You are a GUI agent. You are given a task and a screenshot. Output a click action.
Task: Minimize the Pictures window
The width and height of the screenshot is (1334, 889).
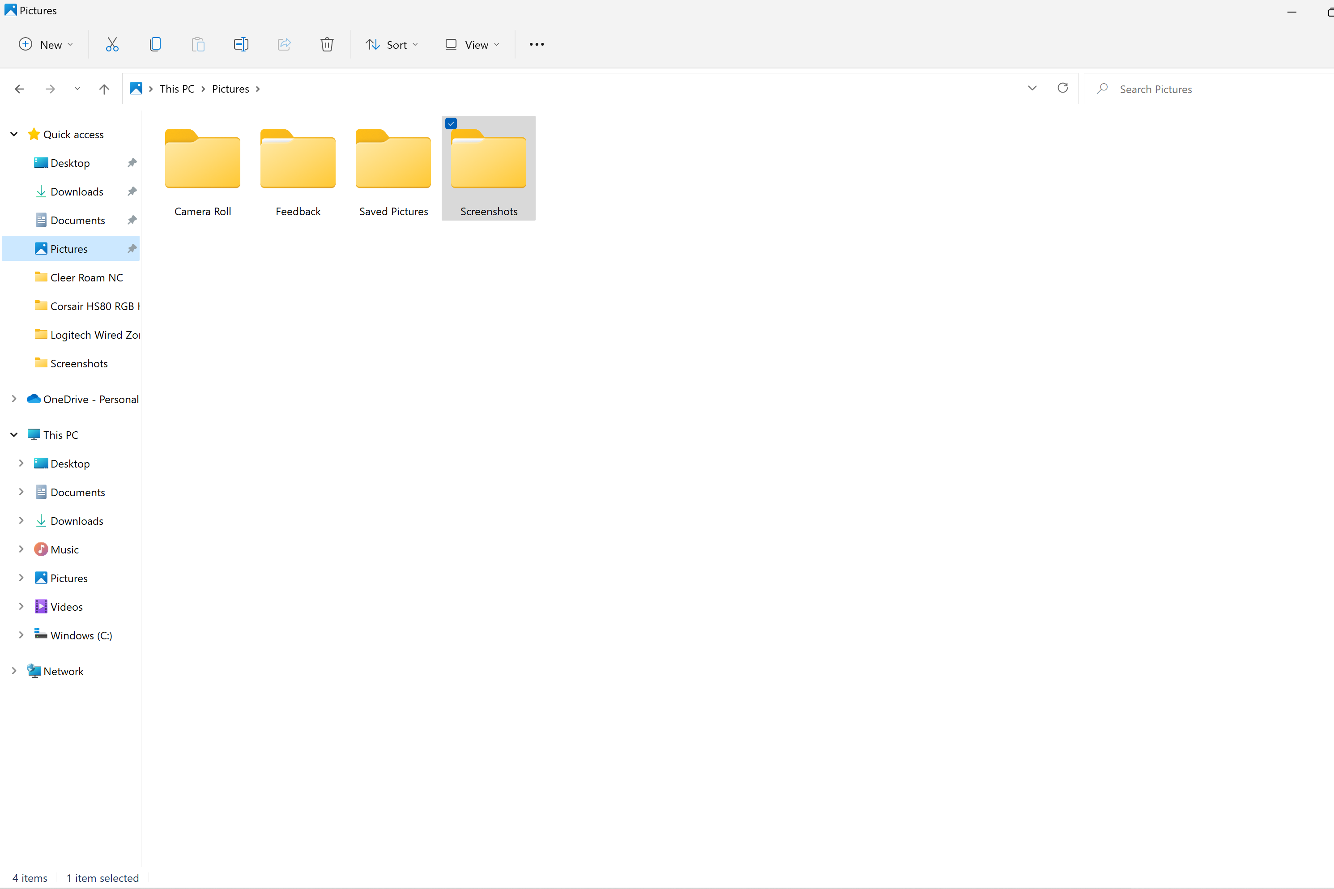[x=1292, y=11]
